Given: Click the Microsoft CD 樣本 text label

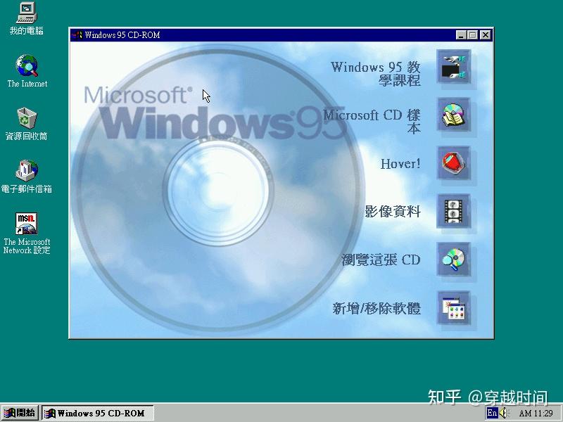Looking at the screenshot, I should coord(372,122).
